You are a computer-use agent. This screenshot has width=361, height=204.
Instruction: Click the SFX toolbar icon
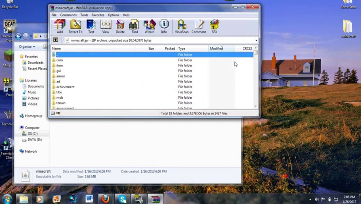pos(214,27)
